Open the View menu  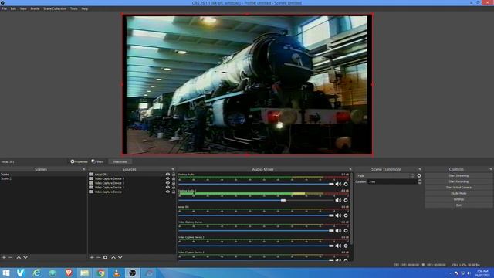[x=23, y=8]
